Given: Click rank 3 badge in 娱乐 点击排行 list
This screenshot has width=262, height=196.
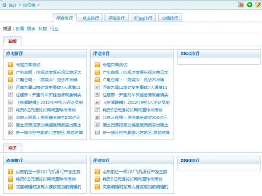Looking at the screenshot, I should (10, 186).
